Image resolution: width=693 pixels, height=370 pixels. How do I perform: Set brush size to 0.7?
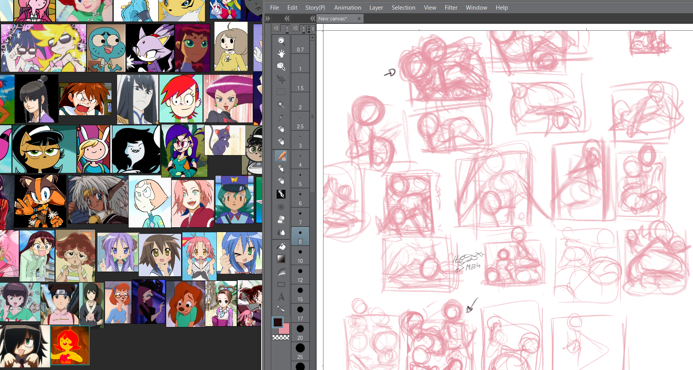pyautogui.click(x=300, y=44)
